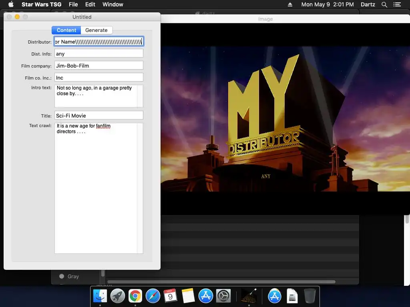410x307 pixels.
Task: Click the eject icon in menu bar
Action: 290,4
